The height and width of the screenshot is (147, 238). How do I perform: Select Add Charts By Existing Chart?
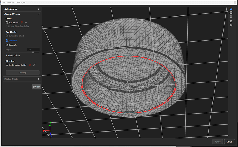[x=15, y=36]
